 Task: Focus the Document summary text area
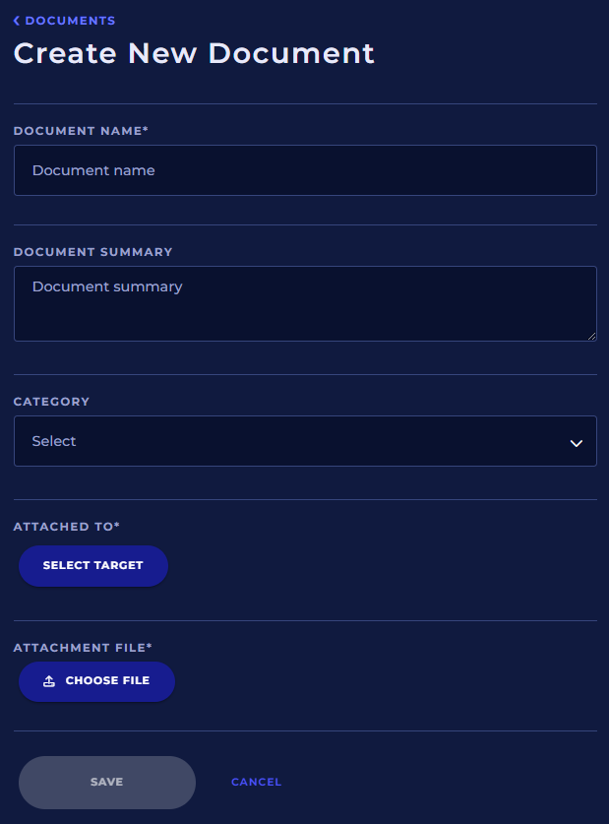click(305, 303)
